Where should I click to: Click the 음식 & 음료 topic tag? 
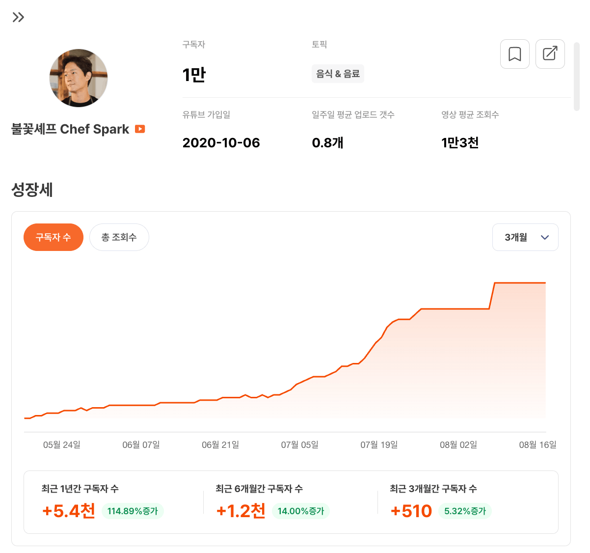[x=338, y=74]
